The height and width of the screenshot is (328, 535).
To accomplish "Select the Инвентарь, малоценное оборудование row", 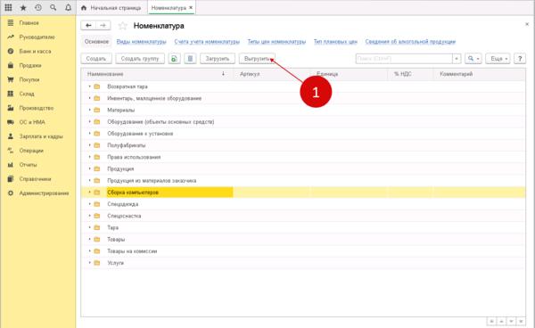I will pyautogui.click(x=303, y=98).
